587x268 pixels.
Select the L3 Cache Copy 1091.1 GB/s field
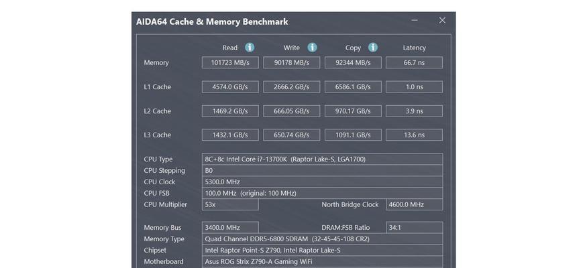pos(353,135)
